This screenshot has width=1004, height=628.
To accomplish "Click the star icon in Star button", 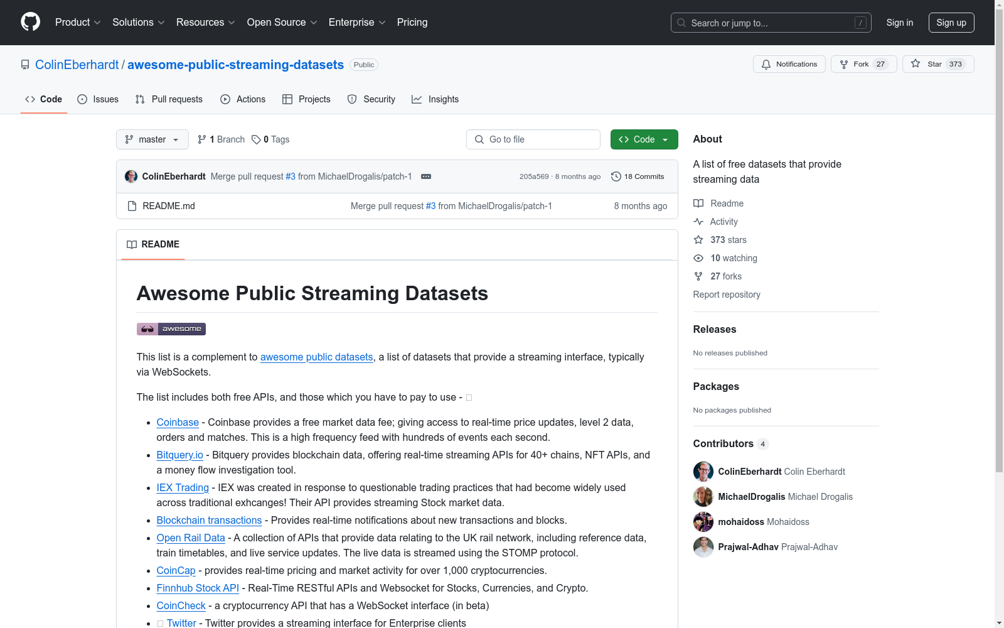I will tap(916, 64).
